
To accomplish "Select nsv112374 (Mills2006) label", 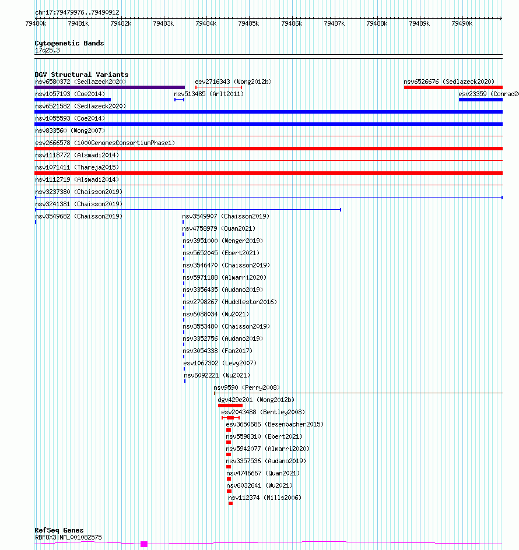I will [x=265, y=498].
